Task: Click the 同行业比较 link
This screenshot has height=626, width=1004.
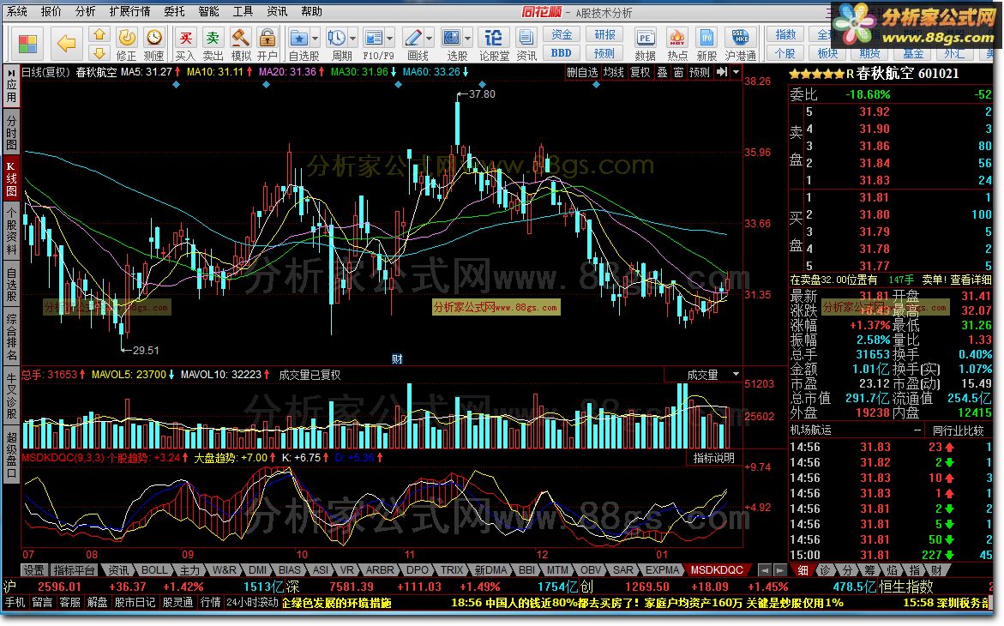Action: (959, 430)
